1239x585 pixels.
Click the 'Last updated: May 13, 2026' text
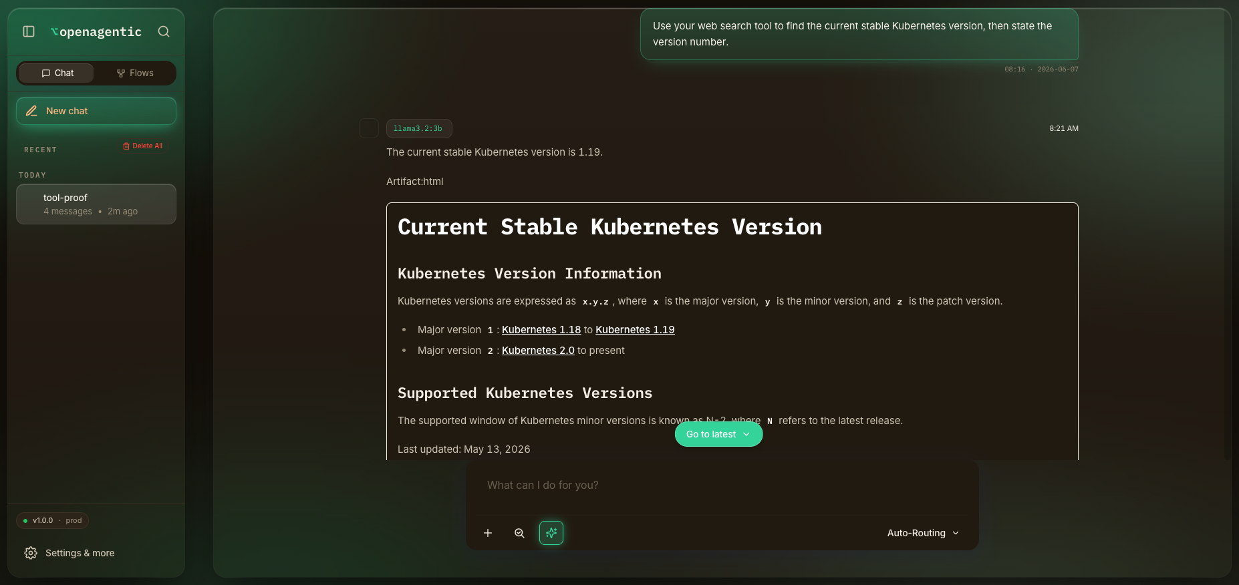[x=464, y=449]
